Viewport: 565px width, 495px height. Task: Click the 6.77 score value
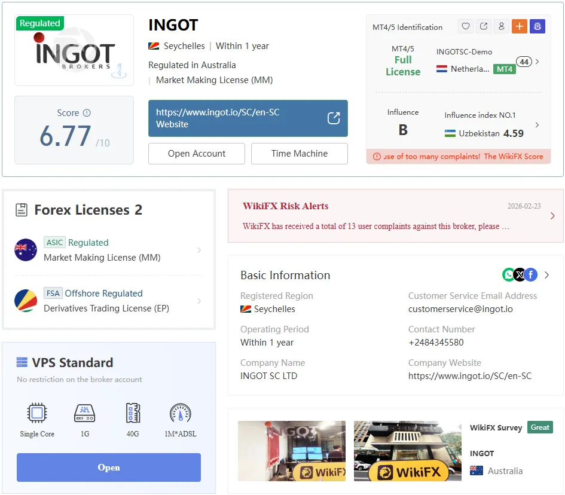pos(65,136)
